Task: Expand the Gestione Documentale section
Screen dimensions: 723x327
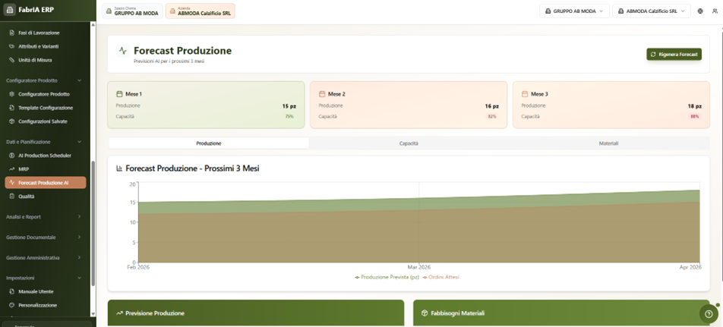Action: tap(44, 237)
